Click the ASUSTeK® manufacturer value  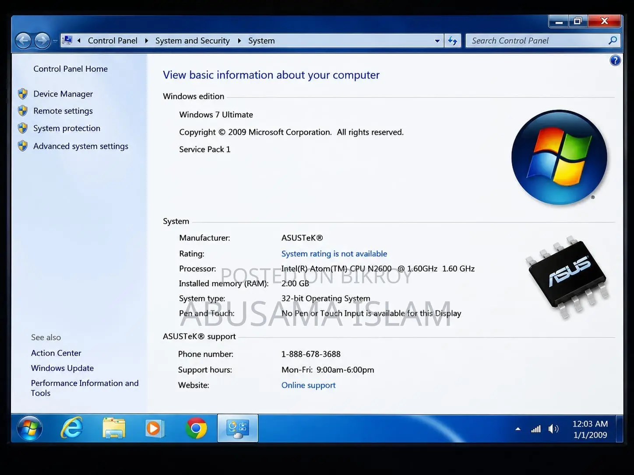click(302, 238)
